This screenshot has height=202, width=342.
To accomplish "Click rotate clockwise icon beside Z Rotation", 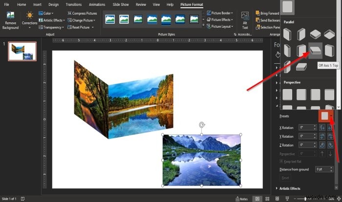I will point(322,145).
